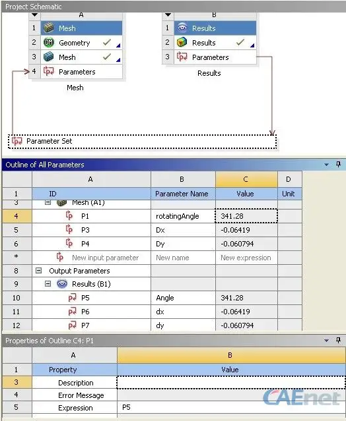346x421 pixels.
Task: Click the rotatingAngle name cell
Action: [x=183, y=216]
